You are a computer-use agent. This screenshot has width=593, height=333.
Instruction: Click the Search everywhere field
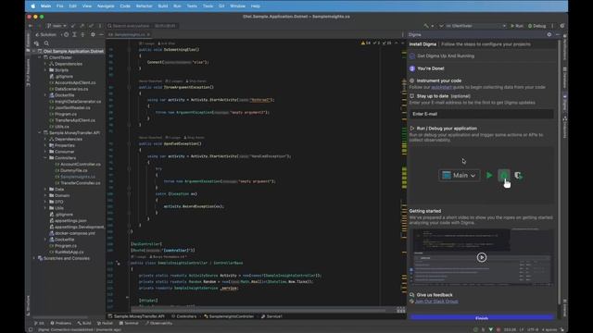pos(142,26)
